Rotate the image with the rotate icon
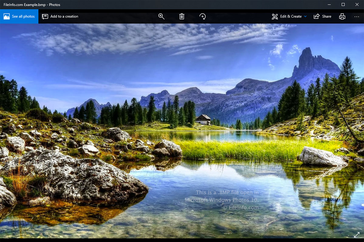The image size is (364, 242). click(203, 16)
